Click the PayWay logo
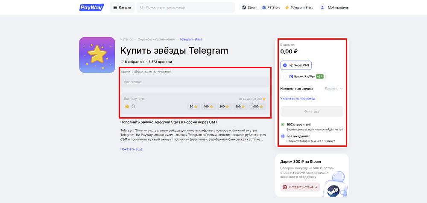Screen dimensions: 427x203 pos(91,7)
